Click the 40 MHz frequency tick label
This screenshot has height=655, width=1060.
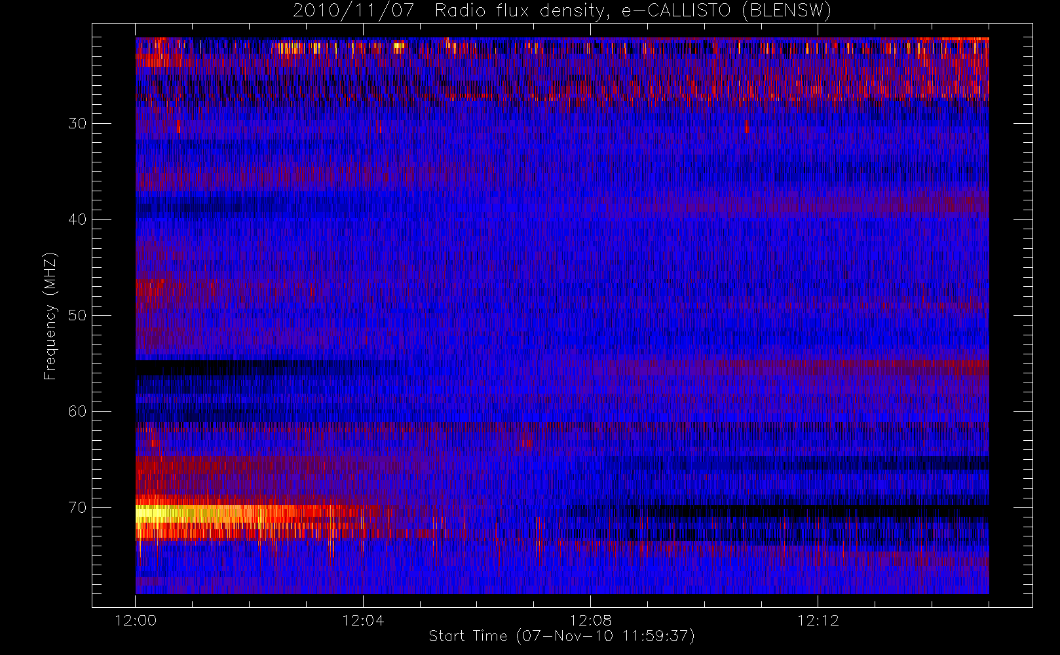pos(77,219)
